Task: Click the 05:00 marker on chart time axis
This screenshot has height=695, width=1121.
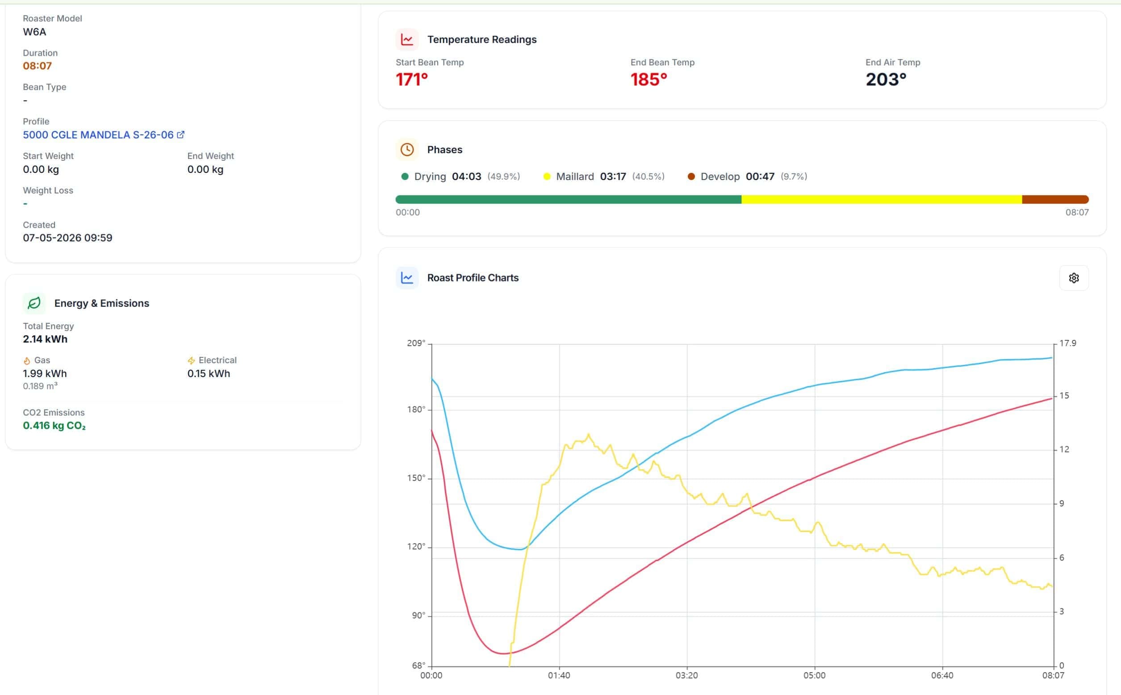Action: click(815, 676)
